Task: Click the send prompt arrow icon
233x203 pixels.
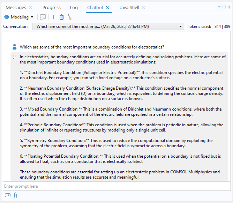Action: [x=8, y=195]
